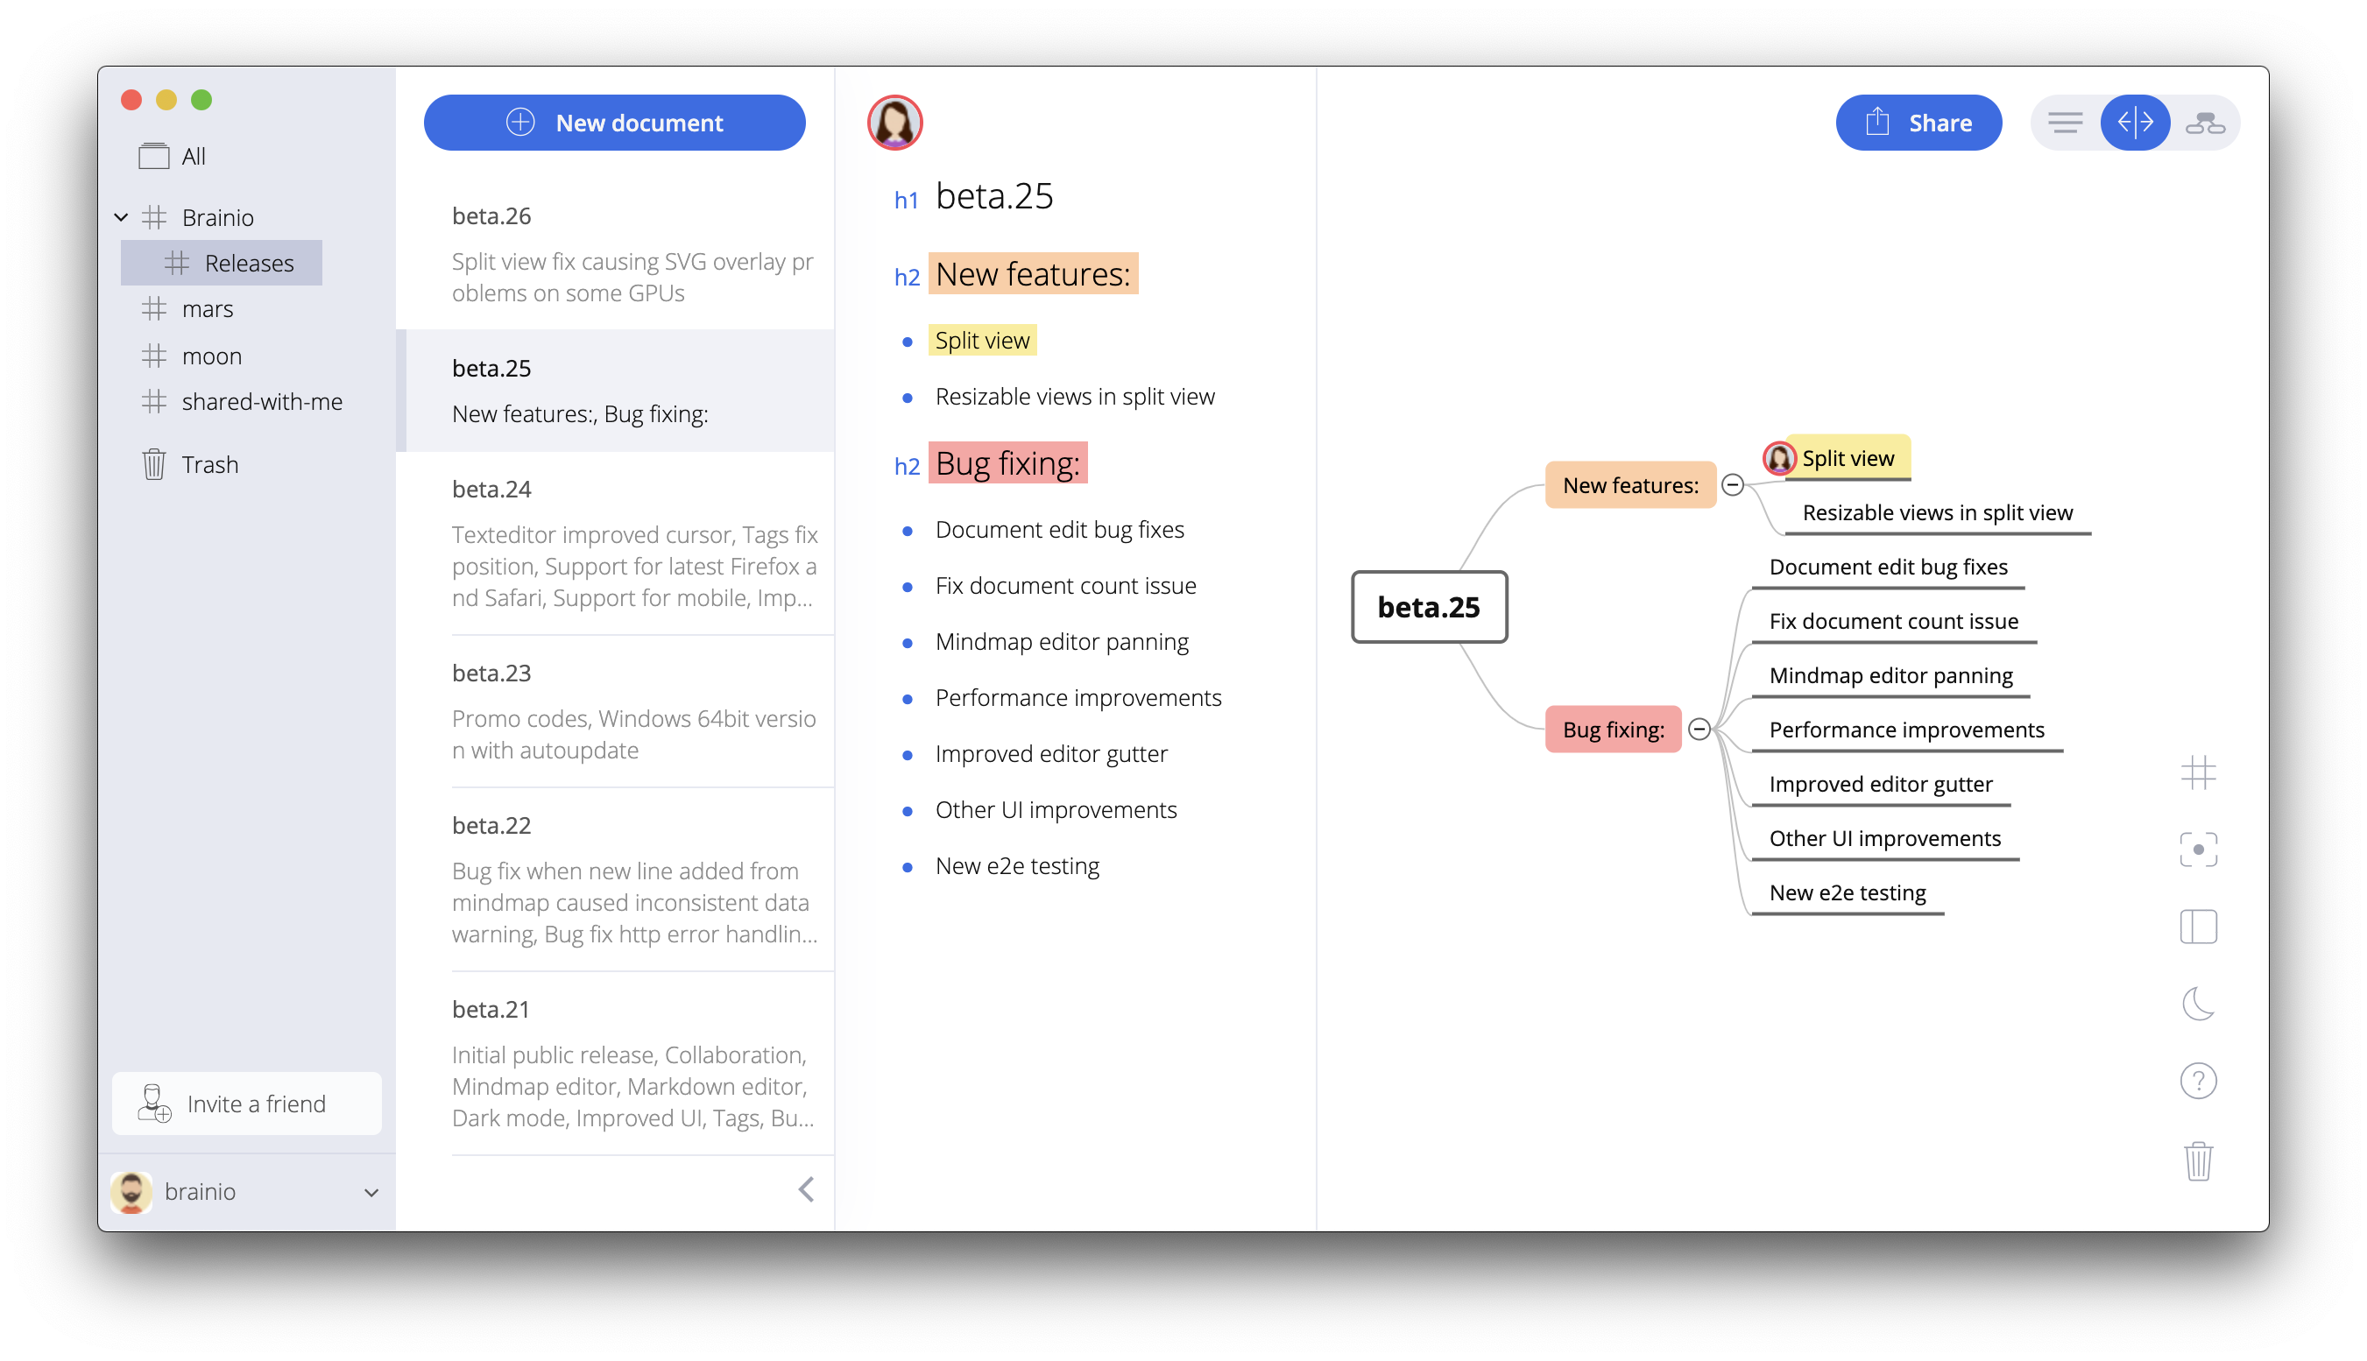The width and height of the screenshot is (2367, 1361).
Task: Switch to text-only editor view
Action: (2065, 123)
